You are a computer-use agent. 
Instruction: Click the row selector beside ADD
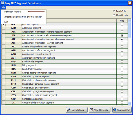coord(3,28)
